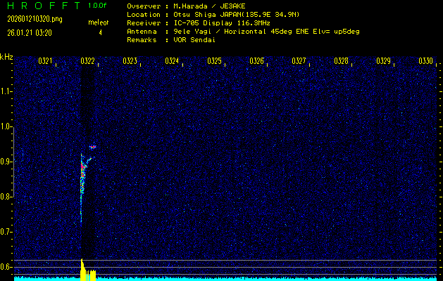Viewport: 443px width, 281px height.
Task: Click the date-time stamp 26.01.21 03:20
Action: pos(30,32)
